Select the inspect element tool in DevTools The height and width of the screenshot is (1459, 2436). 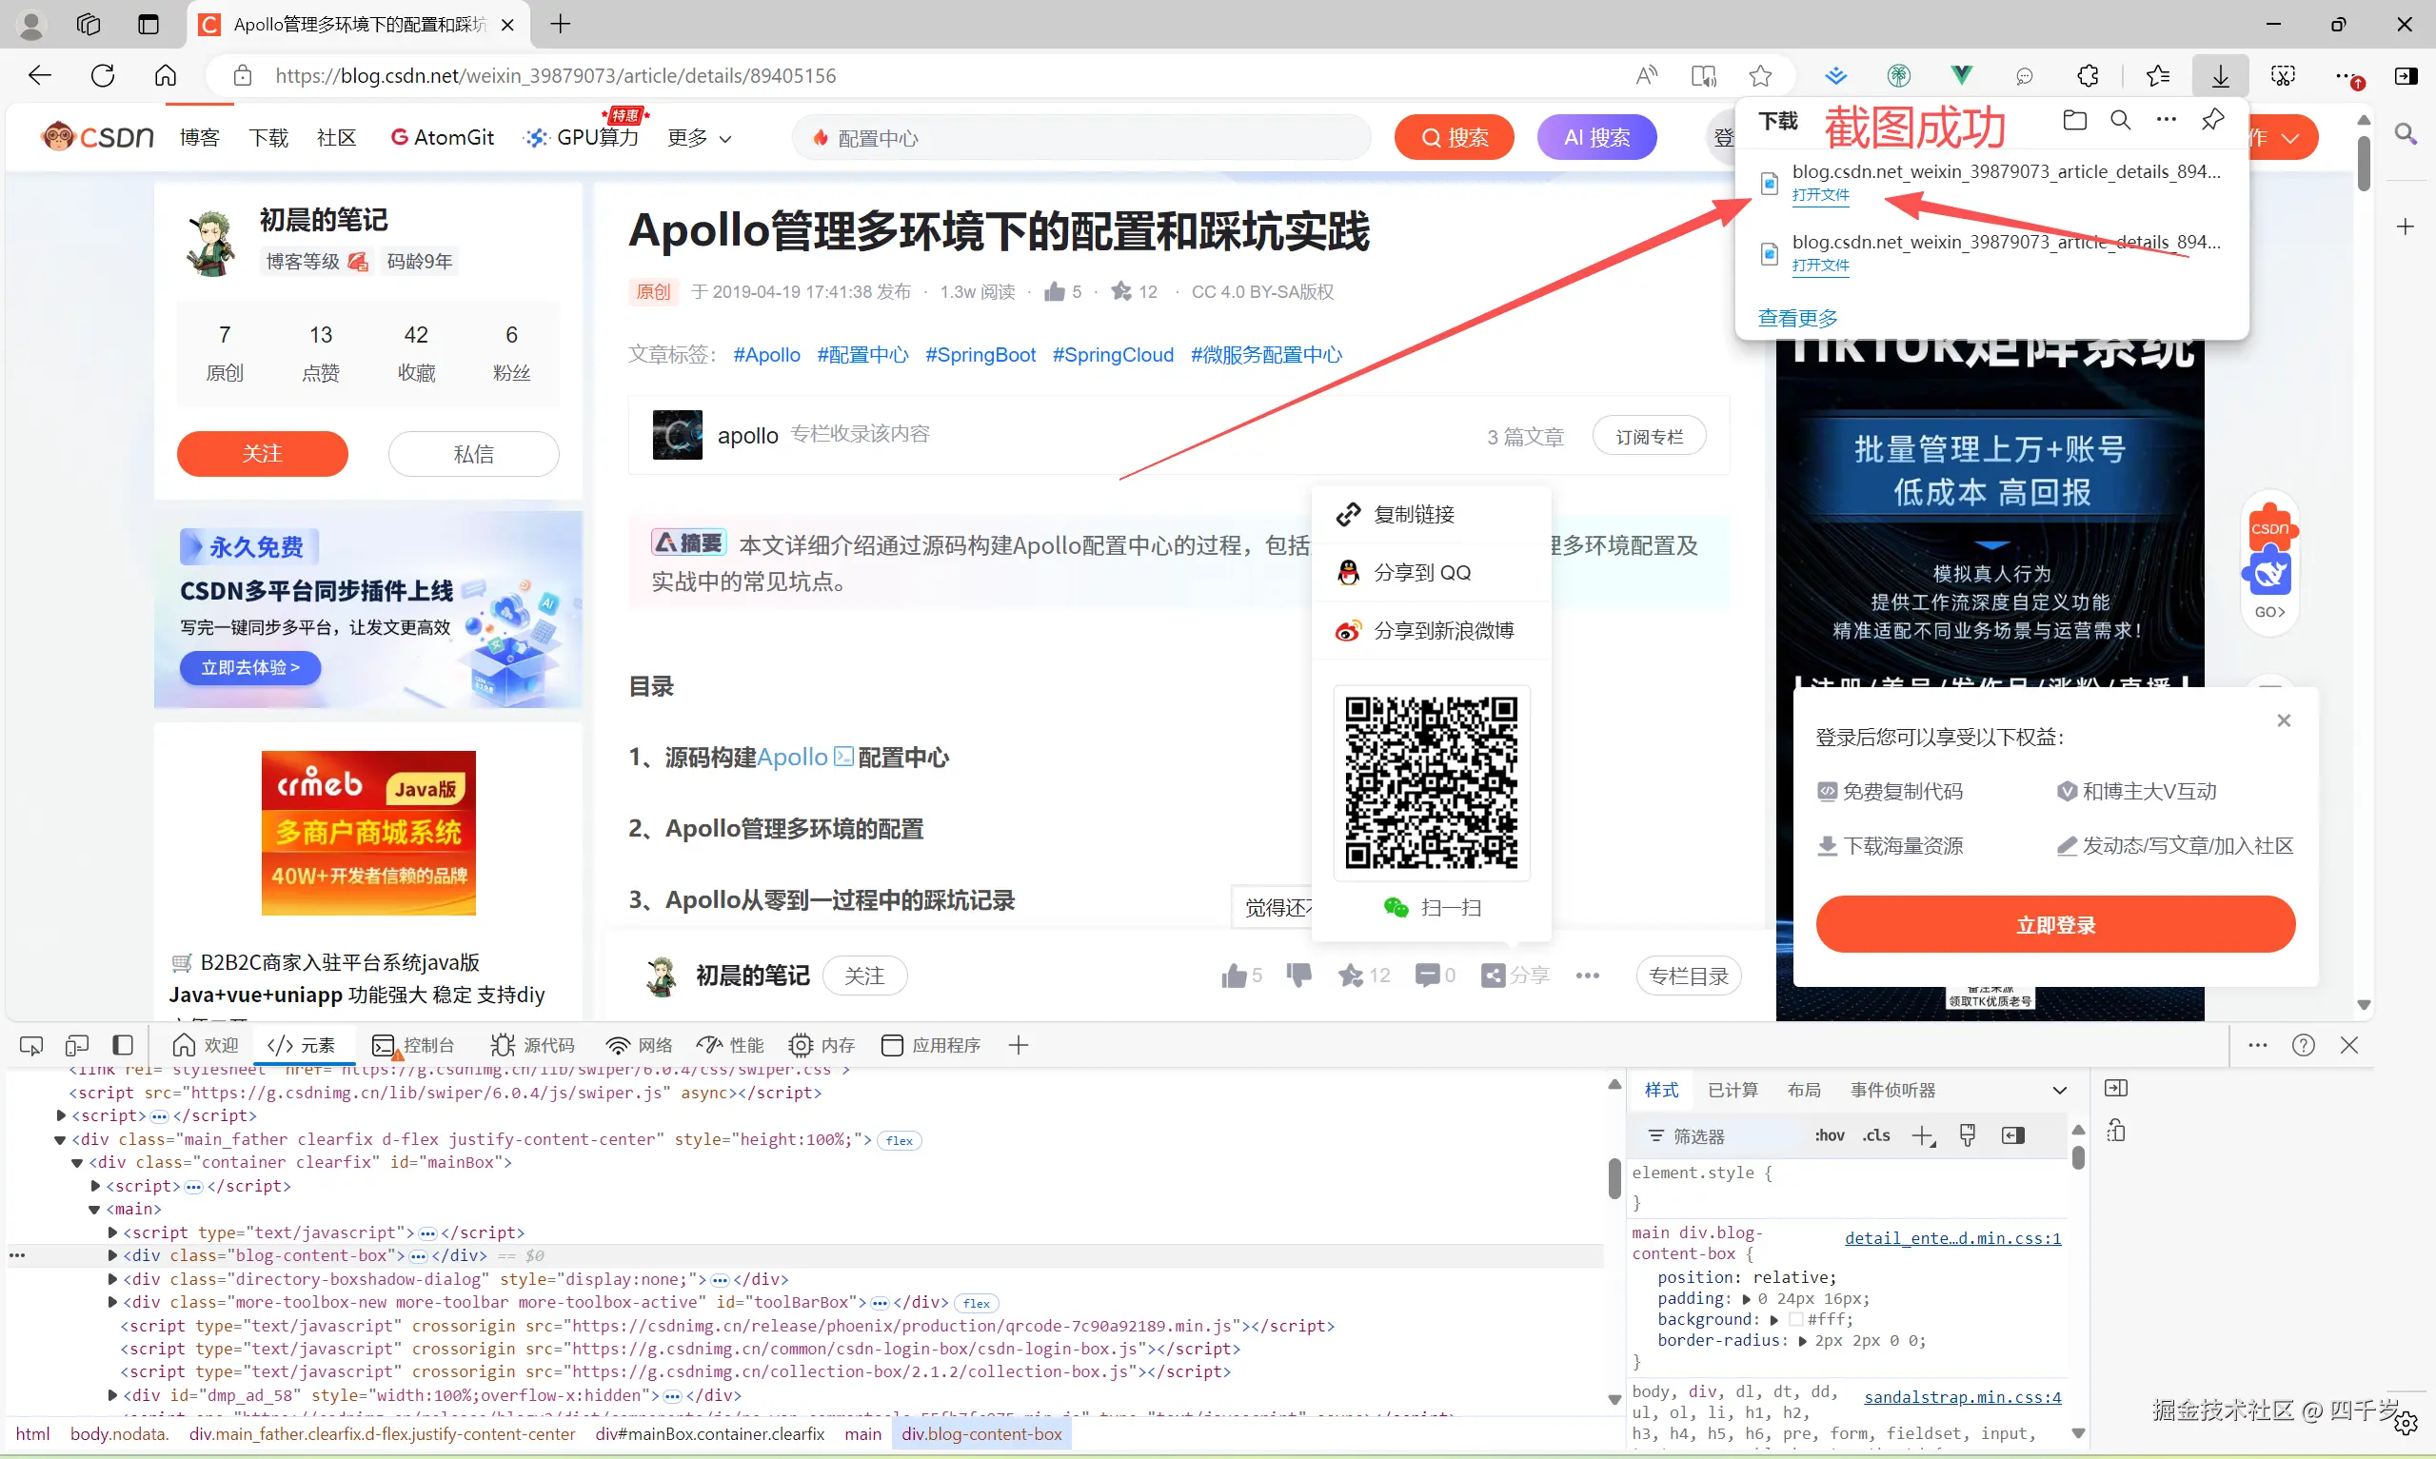pos(31,1045)
